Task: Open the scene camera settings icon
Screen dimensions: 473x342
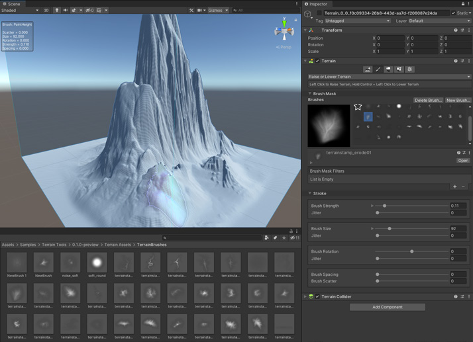Action: tap(199, 10)
